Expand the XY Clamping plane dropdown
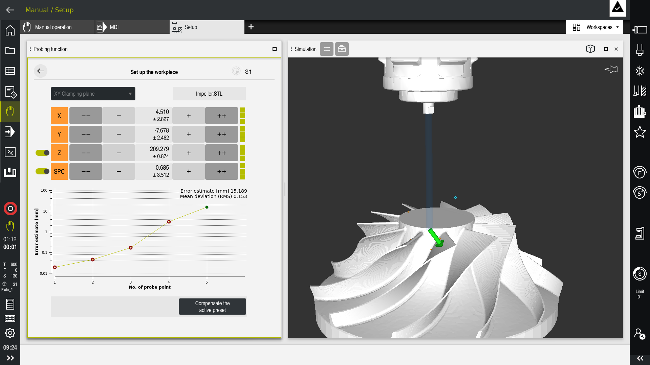Screen dimensions: 650x365 pyautogui.click(x=93, y=94)
